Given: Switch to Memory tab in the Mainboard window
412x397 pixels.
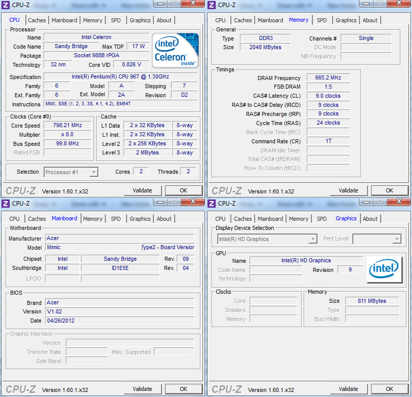Looking at the screenshot, I should 93,219.
